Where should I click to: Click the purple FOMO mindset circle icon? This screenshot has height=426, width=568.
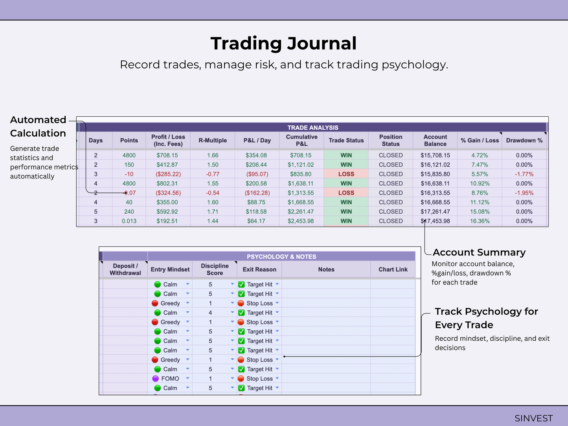(x=155, y=378)
